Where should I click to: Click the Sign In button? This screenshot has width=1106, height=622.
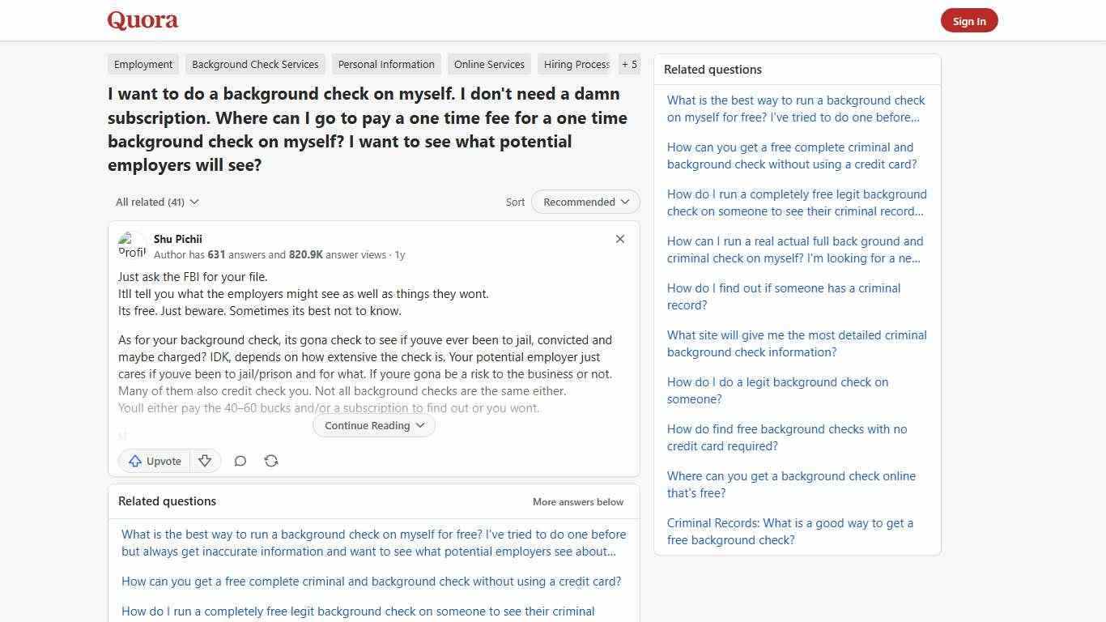(x=969, y=20)
